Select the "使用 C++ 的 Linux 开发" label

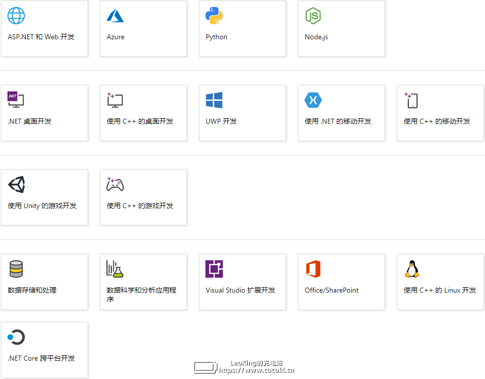[440, 290]
